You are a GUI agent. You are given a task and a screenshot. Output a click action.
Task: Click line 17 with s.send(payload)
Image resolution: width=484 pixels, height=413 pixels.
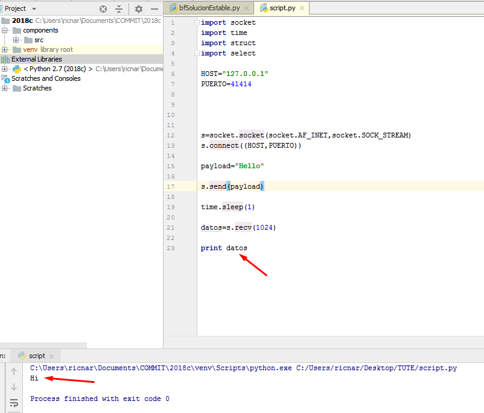(233, 187)
